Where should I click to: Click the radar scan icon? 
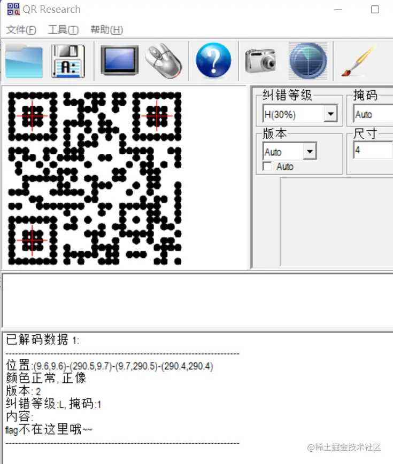pyautogui.click(x=308, y=61)
